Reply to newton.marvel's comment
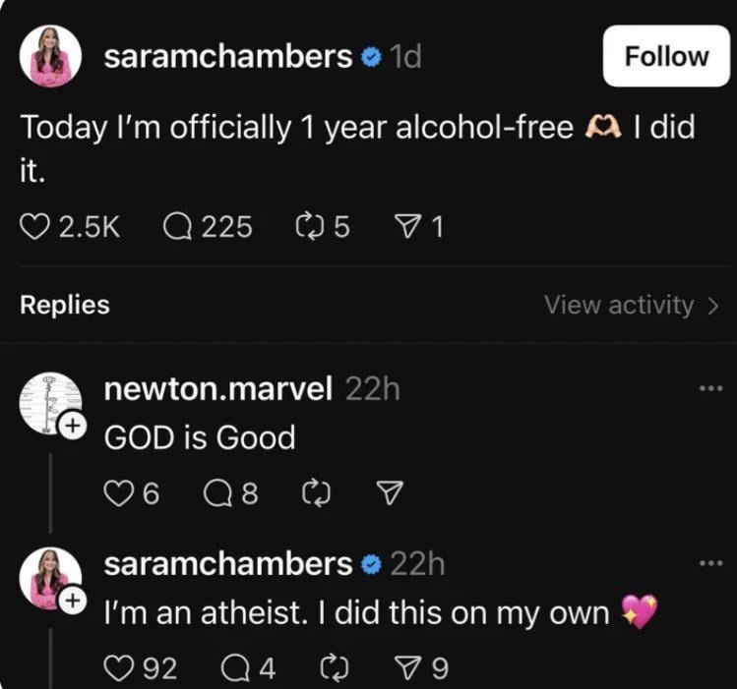Image resolution: width=737 pixels, height=689 pixels. [x=216, y=493]
